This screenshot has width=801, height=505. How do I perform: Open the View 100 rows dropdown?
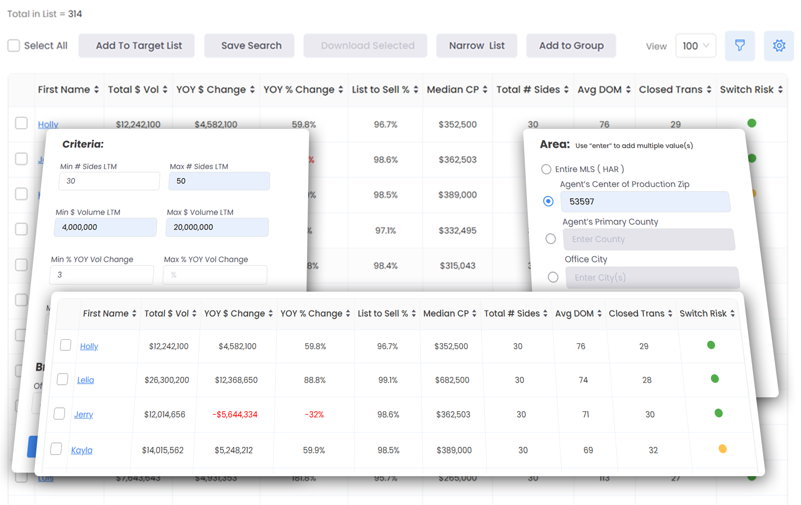point(695,46)
